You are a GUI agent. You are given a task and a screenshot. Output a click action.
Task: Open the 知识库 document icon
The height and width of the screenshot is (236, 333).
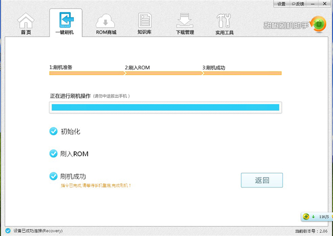point(145,20)
